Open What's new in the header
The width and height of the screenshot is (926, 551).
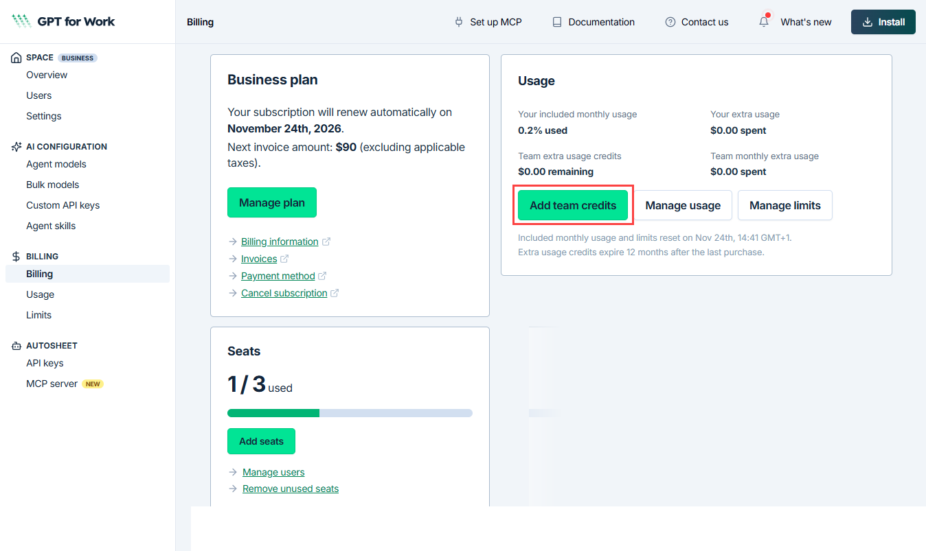806,22
